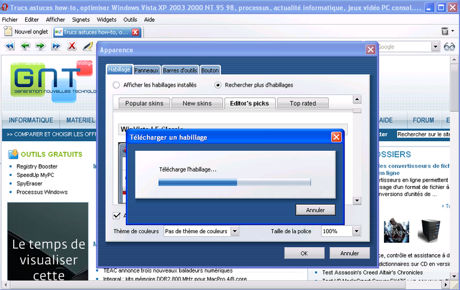
Task: Click the Nouvel onglet button
Action: (x=26, y=32)
